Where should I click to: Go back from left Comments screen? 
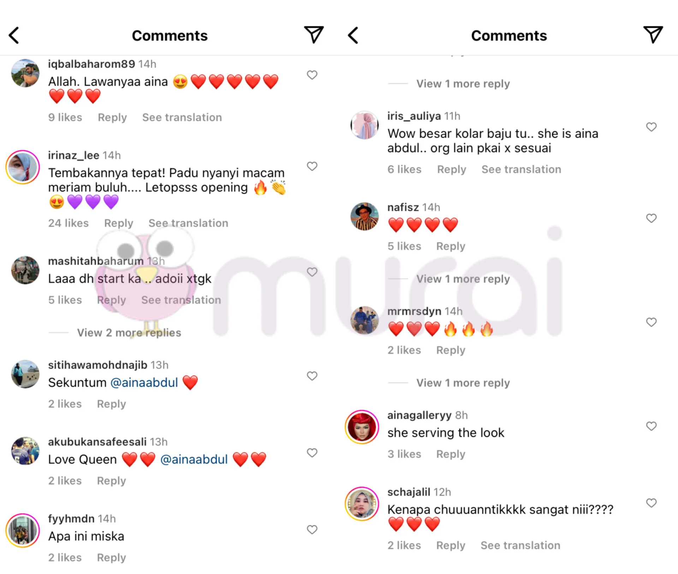(14, 35)
